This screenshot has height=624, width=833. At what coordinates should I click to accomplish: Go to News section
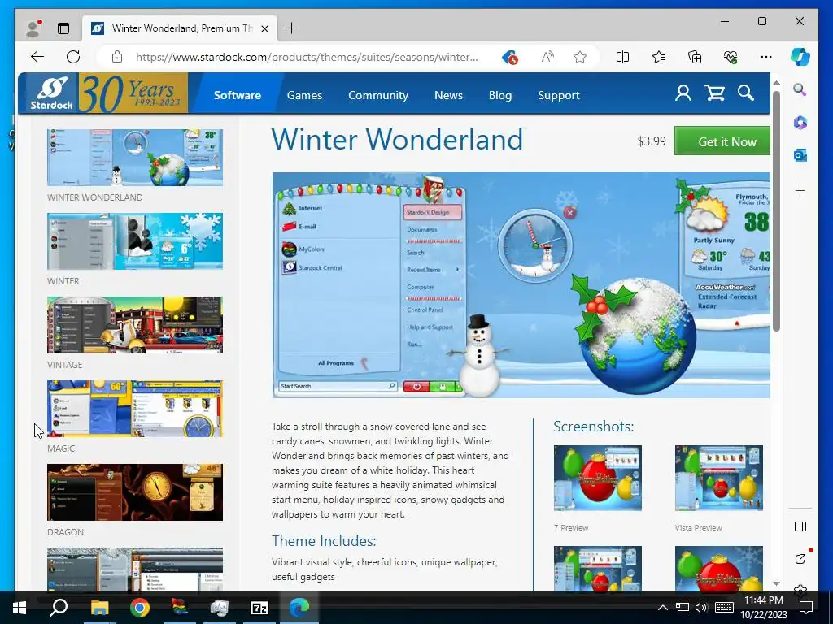448,95
